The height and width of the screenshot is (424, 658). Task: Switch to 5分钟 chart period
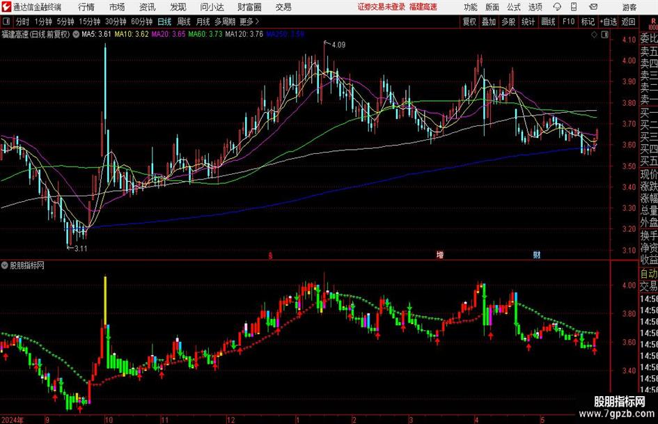[x=65, y=22]
